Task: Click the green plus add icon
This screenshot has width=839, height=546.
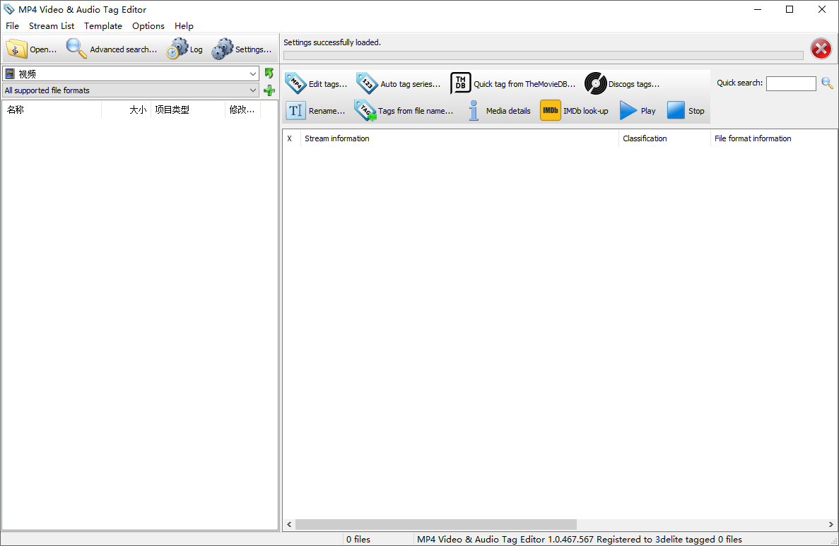Action: point(269,90)
